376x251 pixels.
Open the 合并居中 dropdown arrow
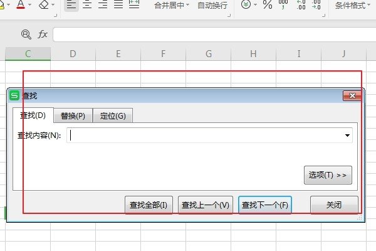(187, 5)
